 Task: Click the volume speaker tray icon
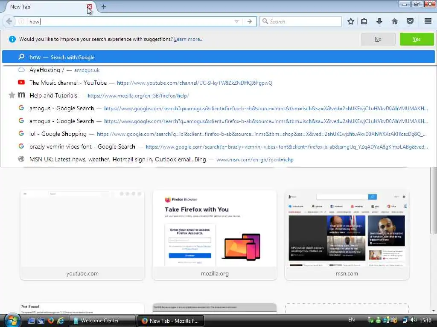coord(414,320)
